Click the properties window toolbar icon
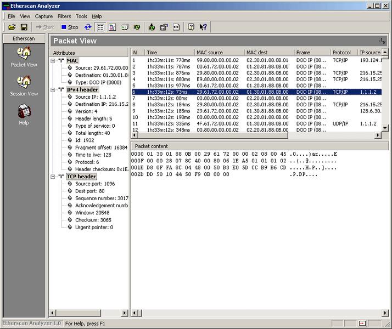This screenshot has height=329, width=392. (x=164, y=27)
